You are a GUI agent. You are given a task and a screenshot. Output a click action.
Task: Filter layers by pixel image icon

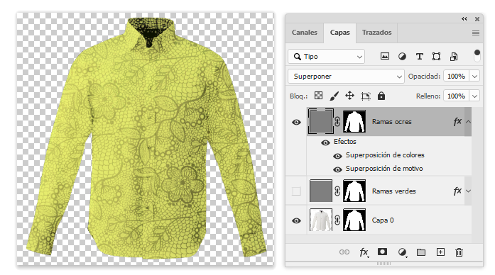pyautogui.click(x=384, y=57)
